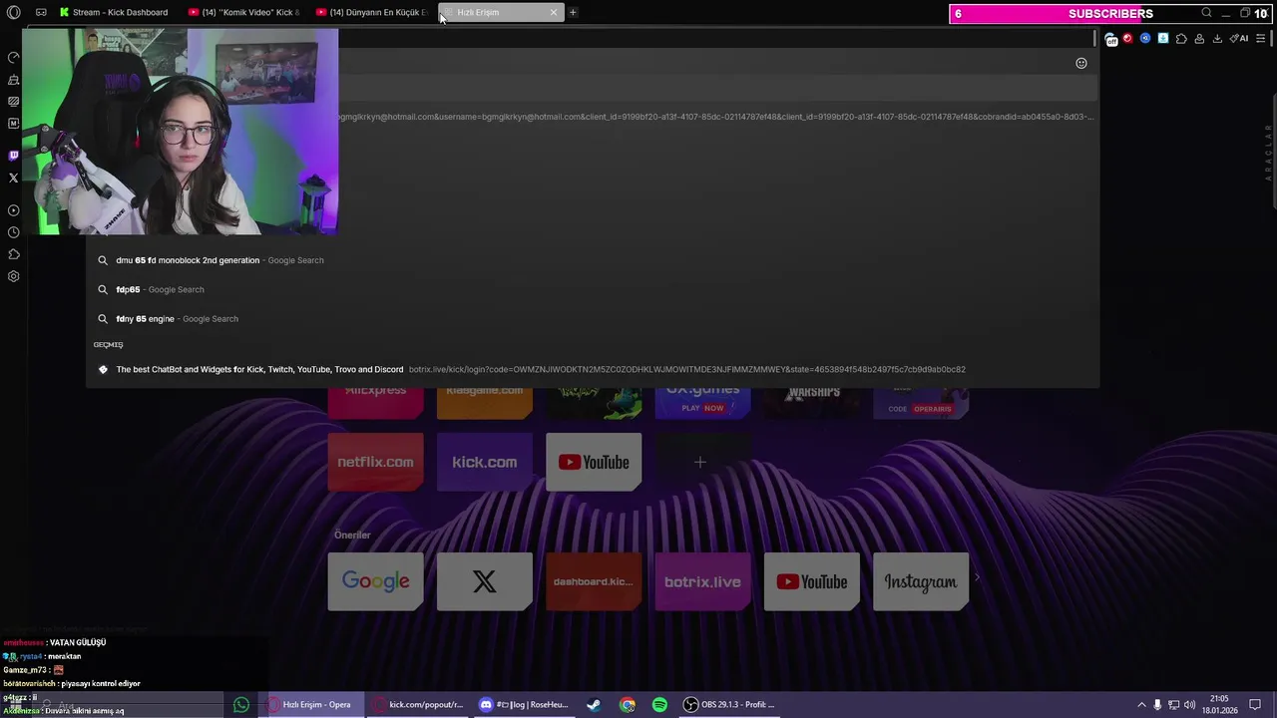This screenshot has width=1277, height=718.
Task: Open the kick.com speed dial tile
Action: 484,462
